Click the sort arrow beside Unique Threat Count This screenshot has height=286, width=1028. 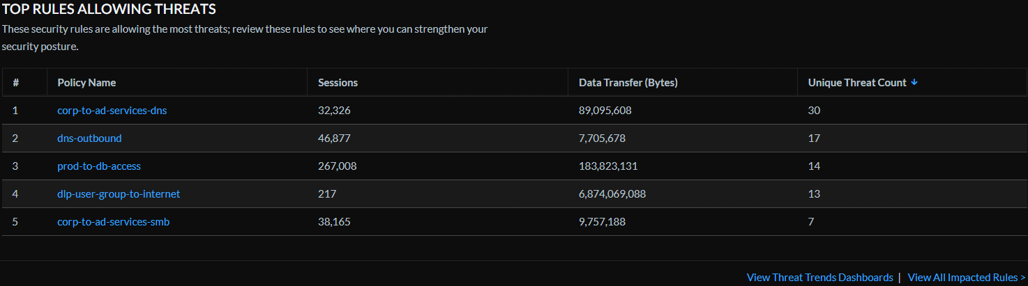click(x=914, y=82)
